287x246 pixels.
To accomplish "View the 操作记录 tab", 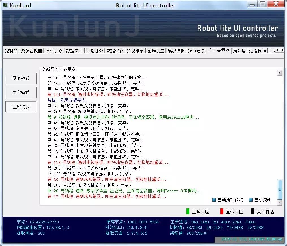I will [196, 51].
